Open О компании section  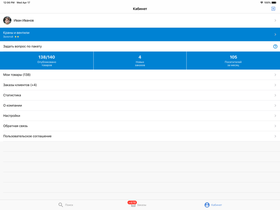(x=140, y=105)
